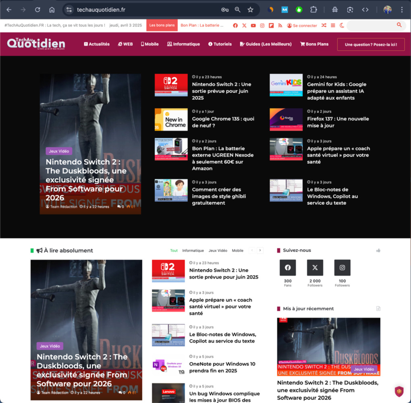Select the Jeux Vidéo filter tab
The height and width of the screenshot is (403, 411).
coord(218,251)
